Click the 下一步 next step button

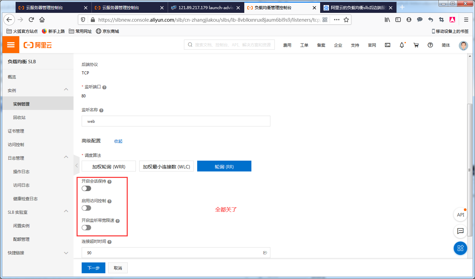[x=93, y=268]
